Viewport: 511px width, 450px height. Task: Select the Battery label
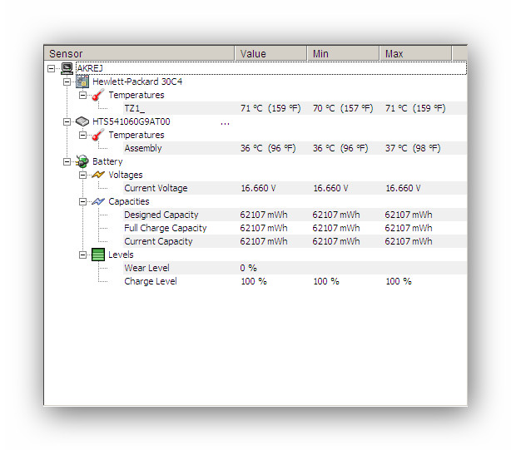point(107,161)
